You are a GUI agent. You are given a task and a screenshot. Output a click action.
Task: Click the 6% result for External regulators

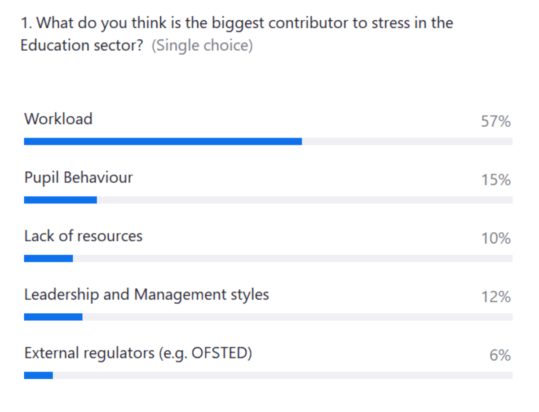[x=500, y=356]
